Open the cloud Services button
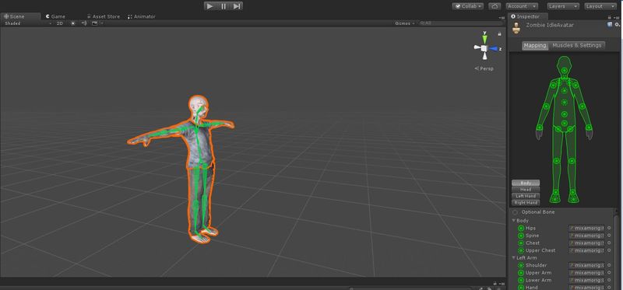623x290 pixels. [x=495, y=6]
